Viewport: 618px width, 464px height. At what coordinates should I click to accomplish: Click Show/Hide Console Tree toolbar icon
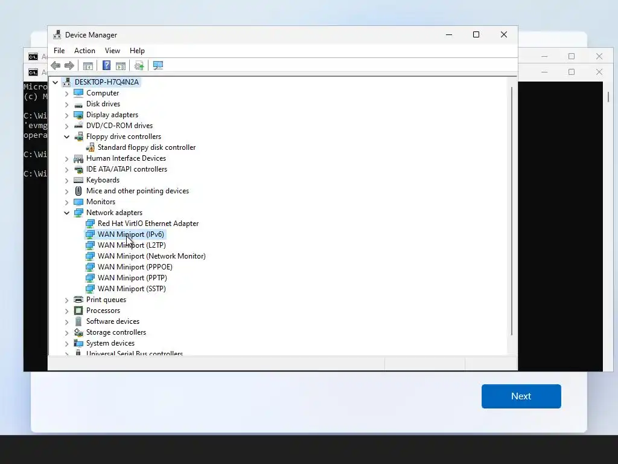click(x=88, y=65)
